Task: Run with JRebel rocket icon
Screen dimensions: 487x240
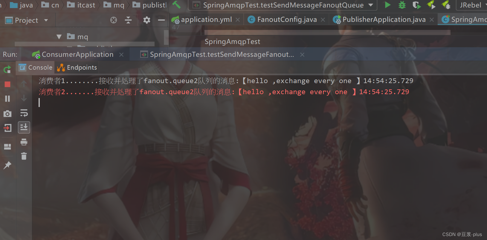Action: tap(431, 5)
